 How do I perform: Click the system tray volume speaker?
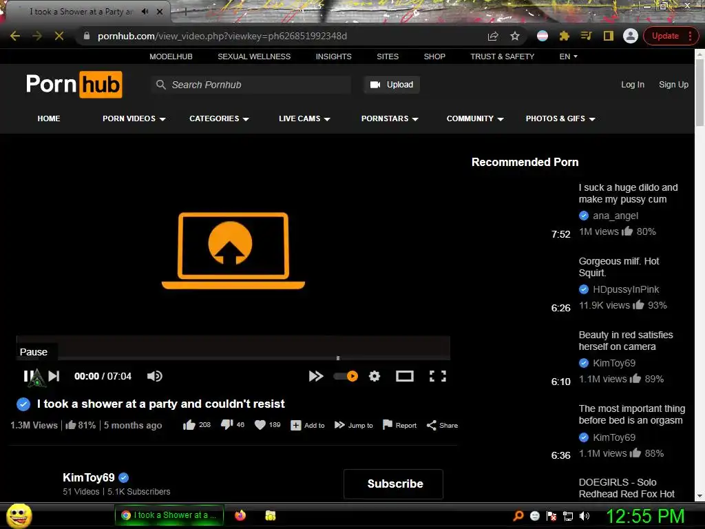click(x=585, y=516)
